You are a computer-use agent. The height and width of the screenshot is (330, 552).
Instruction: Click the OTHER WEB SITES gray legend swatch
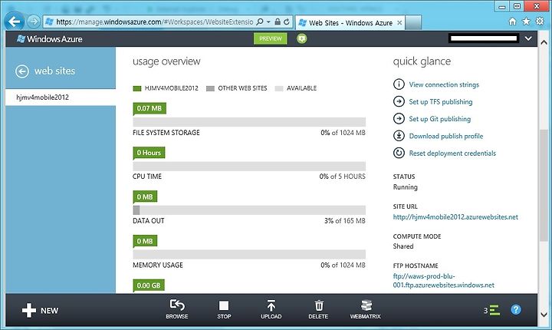pyautogui.click(x=210, y=88)
